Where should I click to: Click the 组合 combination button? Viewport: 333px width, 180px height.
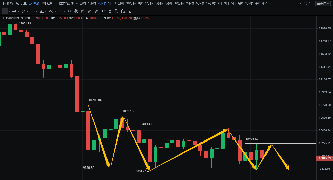pyautogui.click(x=48, y=4)
